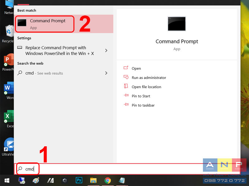Click the search box containing cmd

(x=127, y=169)
